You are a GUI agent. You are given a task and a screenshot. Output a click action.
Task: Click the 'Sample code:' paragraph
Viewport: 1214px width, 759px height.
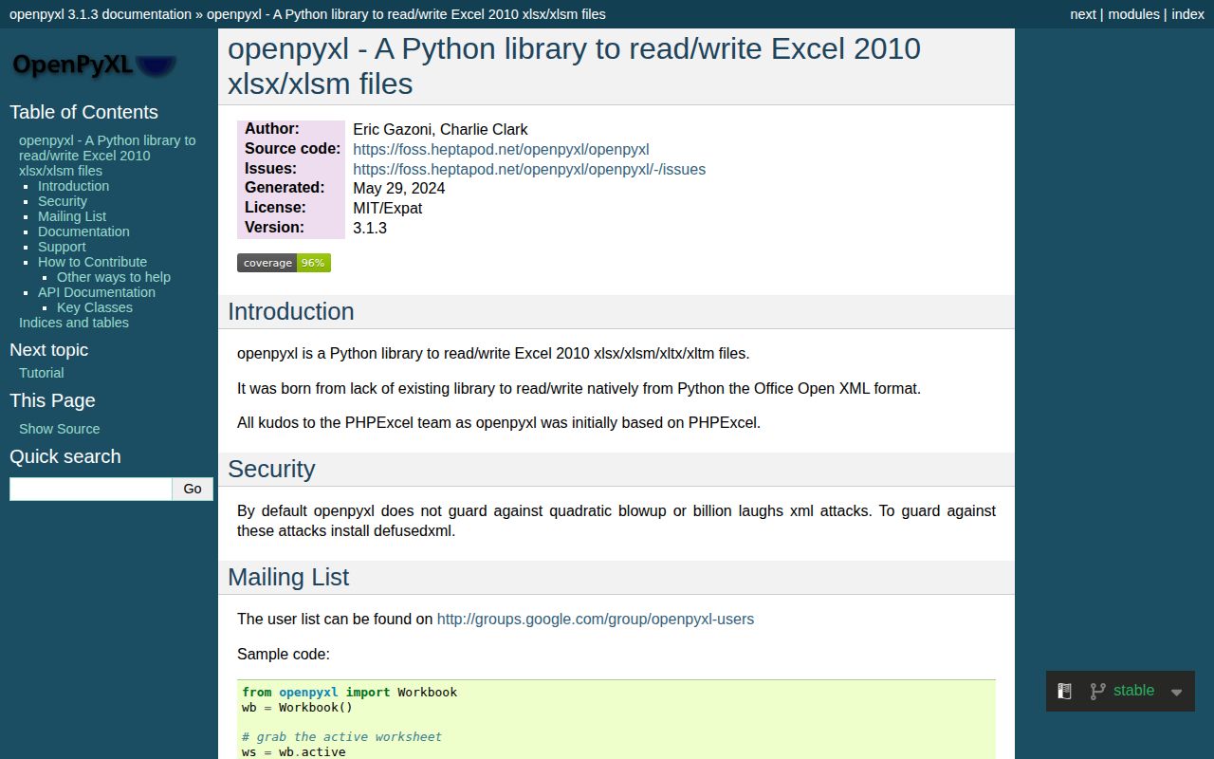coord(284,654)
